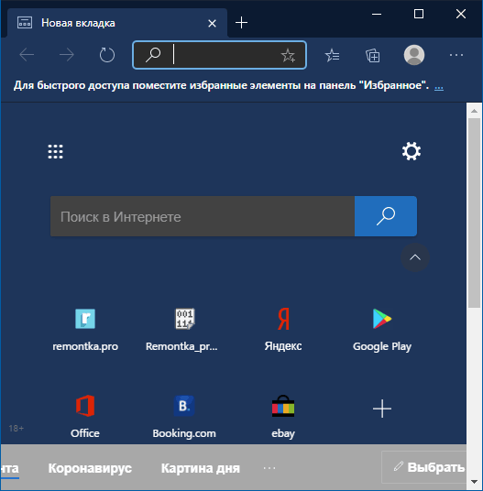Open a new tab with plus button
Image resolution: width=483 pixels, height=491 pixels.
(242, 23)
